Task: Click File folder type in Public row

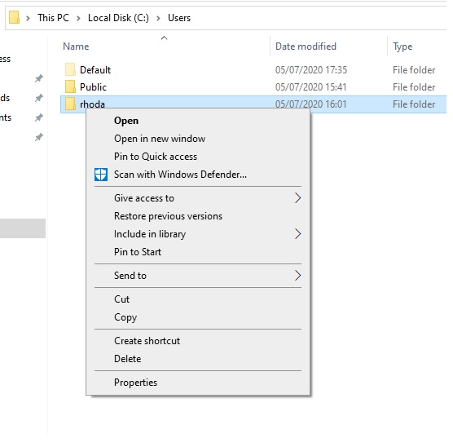Action: click(414, 87)
